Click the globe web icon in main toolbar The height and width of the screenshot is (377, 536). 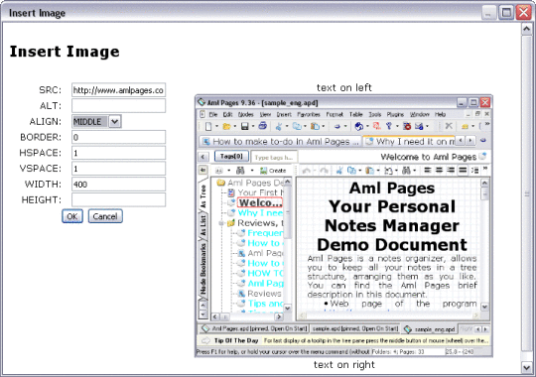pyautogui.click(x=358, y=126)
